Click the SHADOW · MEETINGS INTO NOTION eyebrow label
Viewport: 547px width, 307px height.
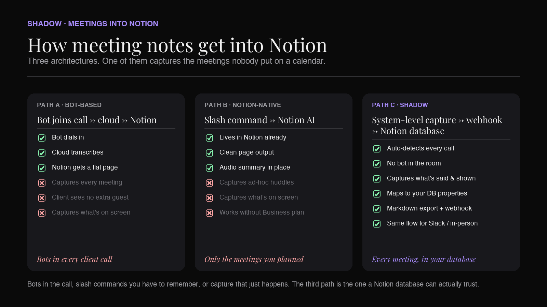[x=93, y=24]
